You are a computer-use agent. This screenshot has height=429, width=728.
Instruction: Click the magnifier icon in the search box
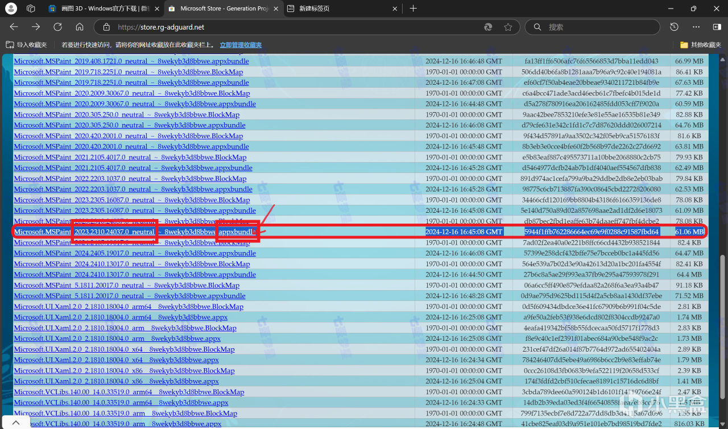537,27
